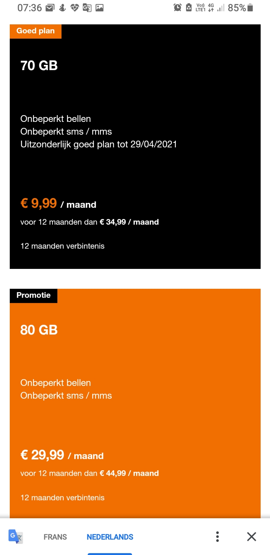Switch translation to Frans
270x555 pixels.
coord(55,537)
